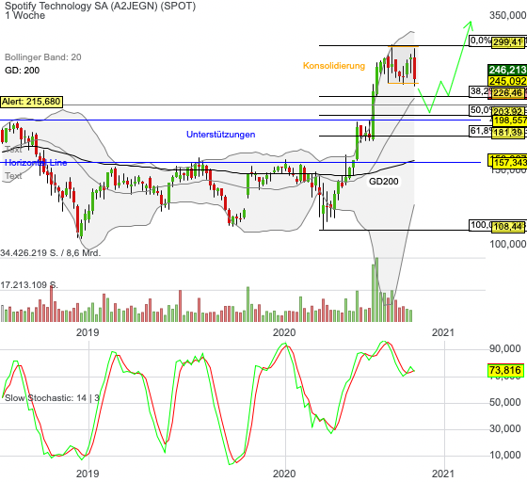Click the 'GD: 200' indicator label
The height and width of the screenshot is (482, 527).
tap(23, 71)
